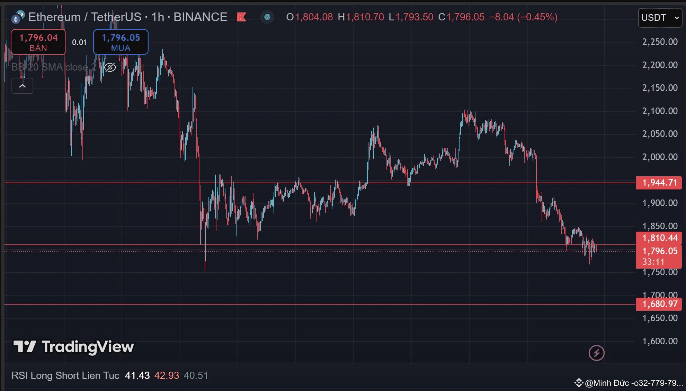
Task: Click the 1,680.97 horizontal line price label
Action: (x=659, y=304)
